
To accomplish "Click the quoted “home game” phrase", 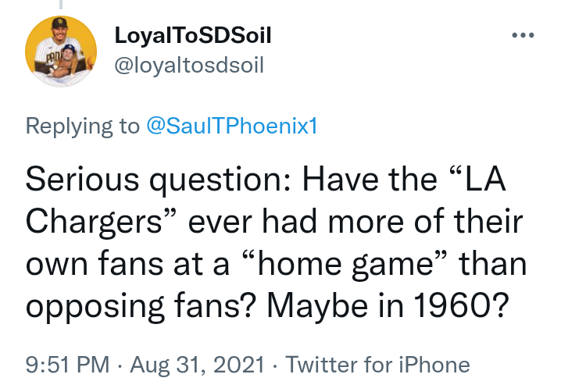I will point(345,264).
